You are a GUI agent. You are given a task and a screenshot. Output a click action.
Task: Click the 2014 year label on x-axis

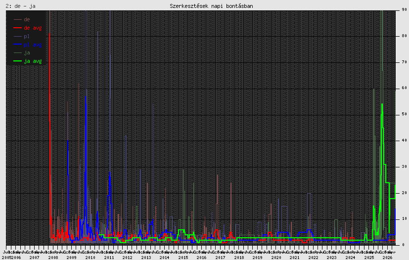click(x=164, y=258)
